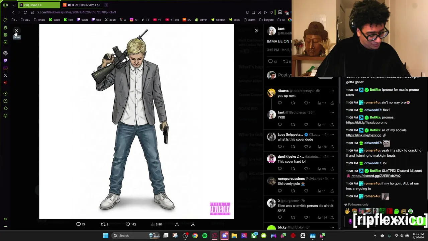Go back in browser history
This screenshot has height=241, width=428.
tap(13, 12)
